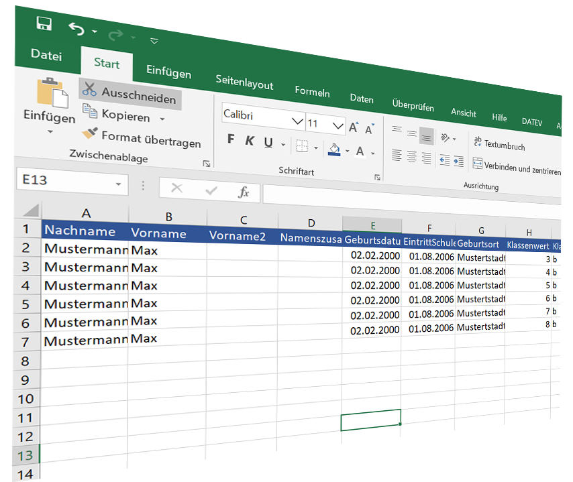Click the Einfügen paste clipboard icon

pos(52,93)
